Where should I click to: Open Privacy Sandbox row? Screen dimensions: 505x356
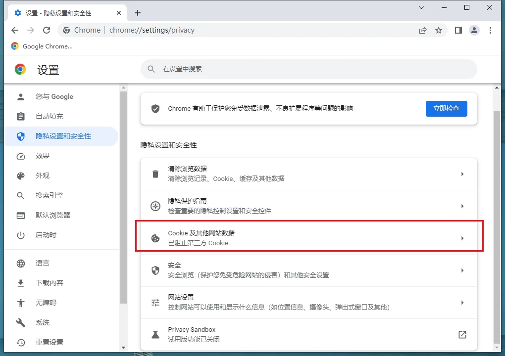(x=308, y=334)
